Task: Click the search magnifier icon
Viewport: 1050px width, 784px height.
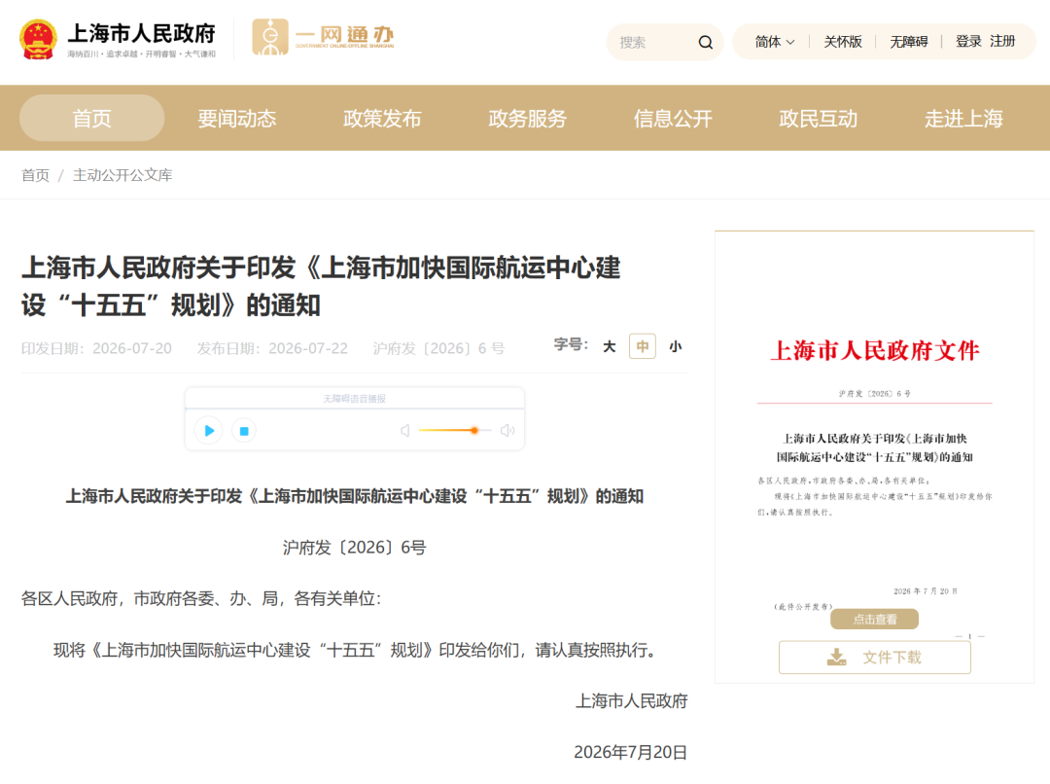Action: click(705, 42)
